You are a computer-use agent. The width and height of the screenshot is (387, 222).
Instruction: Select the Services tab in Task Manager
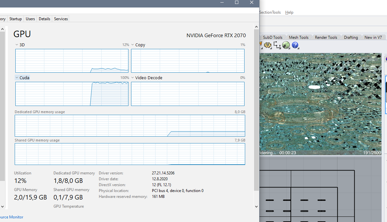[x=61, y=19]
